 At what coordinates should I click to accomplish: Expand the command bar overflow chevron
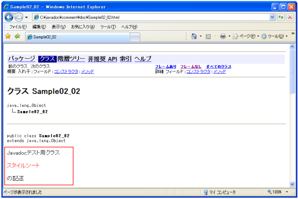(x=293, y=34)
